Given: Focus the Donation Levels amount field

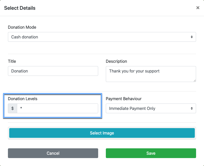Looking at the screenshot, I should point(57,108).
